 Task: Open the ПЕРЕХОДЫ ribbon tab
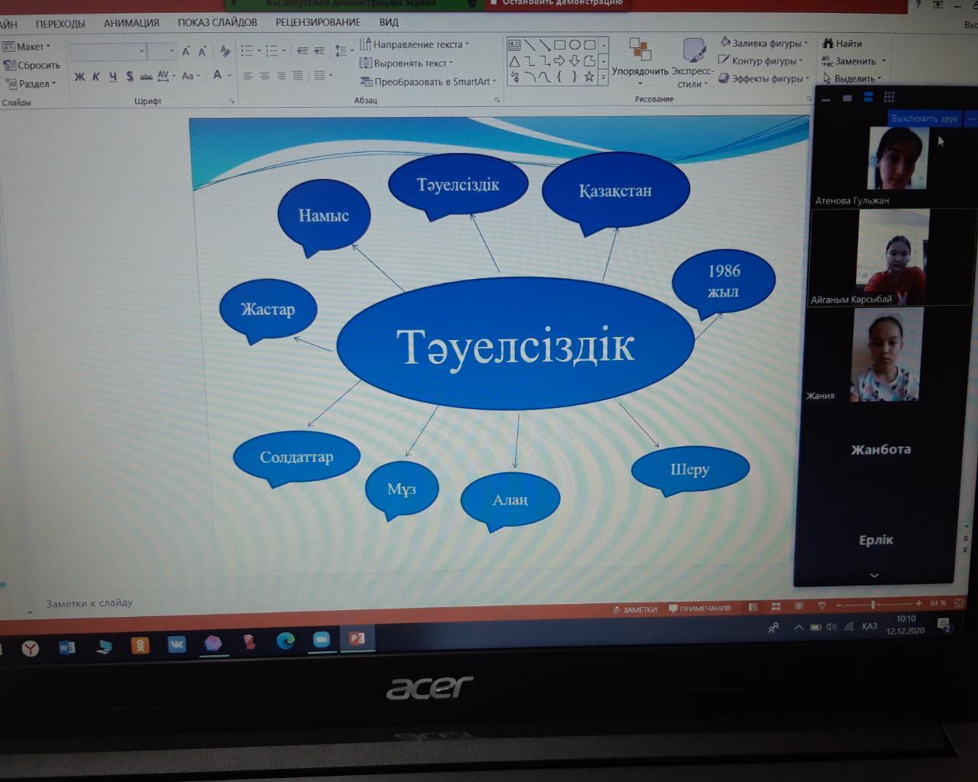(x=60, y=24)
